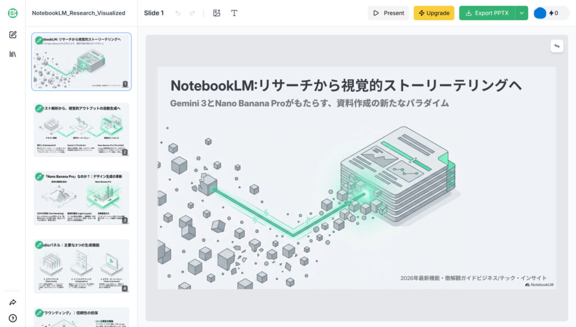Select the text tool icon
The width and height of the screenshot is (576, 327).
coord(234,13)
